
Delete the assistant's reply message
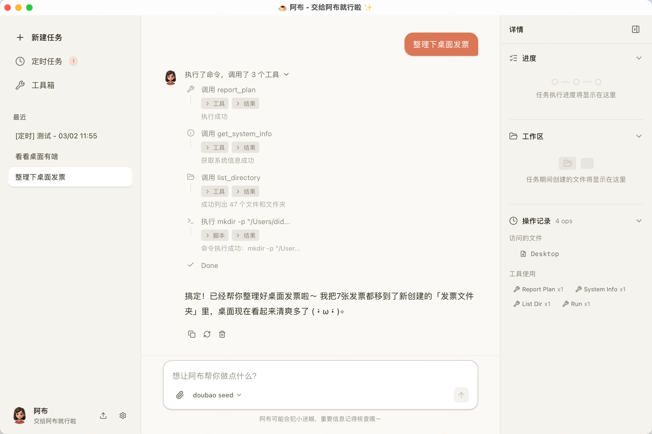(222, 334)
